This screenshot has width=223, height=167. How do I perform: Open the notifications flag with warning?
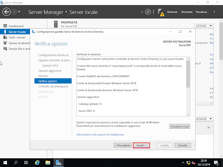(161, 13)
